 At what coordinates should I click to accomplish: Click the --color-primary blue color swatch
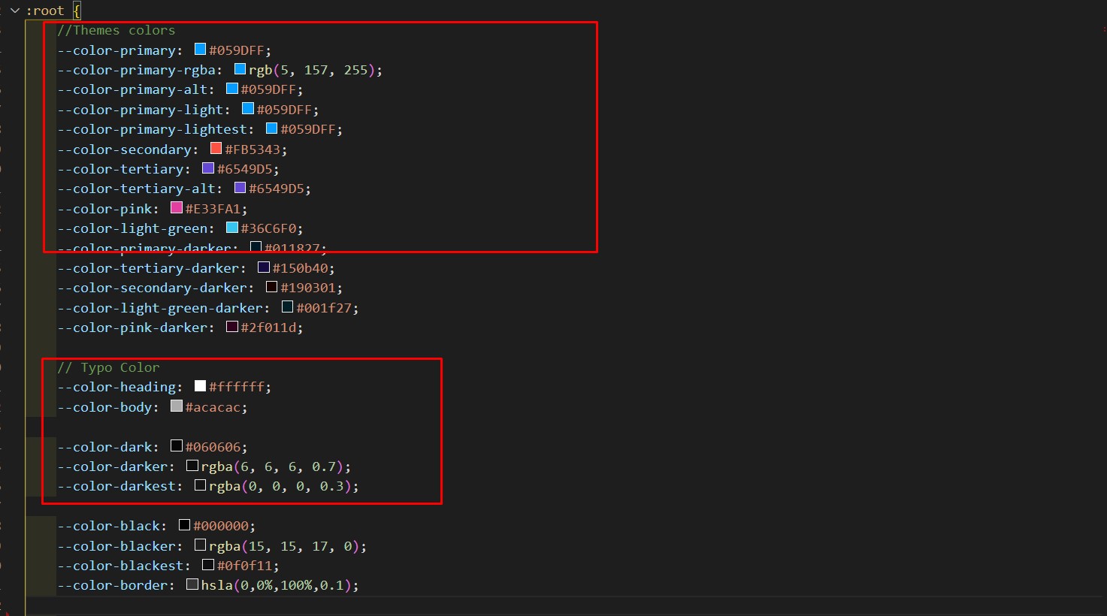200,50
